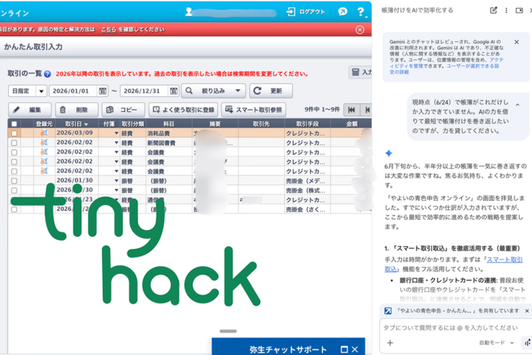Click the plus attachment icon in Gemini
The height and width of the screenshot is (355, 532).
390,343
